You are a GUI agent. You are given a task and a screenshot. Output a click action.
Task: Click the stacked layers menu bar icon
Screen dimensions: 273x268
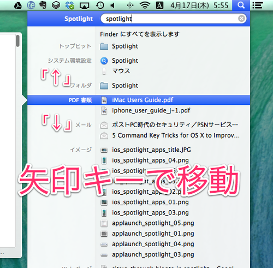click(x=56, y=5)
